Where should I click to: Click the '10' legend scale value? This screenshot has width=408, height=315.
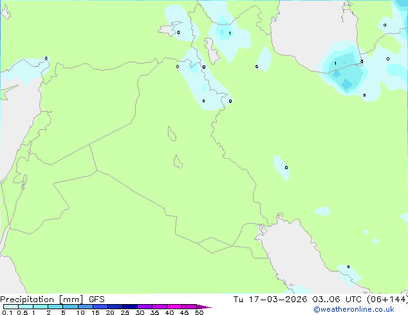[80, 312]
